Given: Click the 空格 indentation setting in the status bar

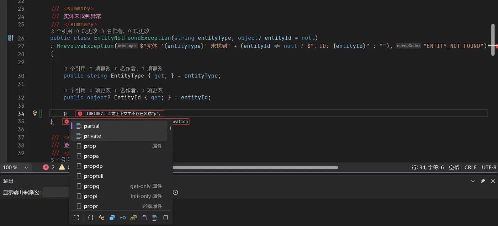Looking at the screenshot, I should [x=454, y=167].
